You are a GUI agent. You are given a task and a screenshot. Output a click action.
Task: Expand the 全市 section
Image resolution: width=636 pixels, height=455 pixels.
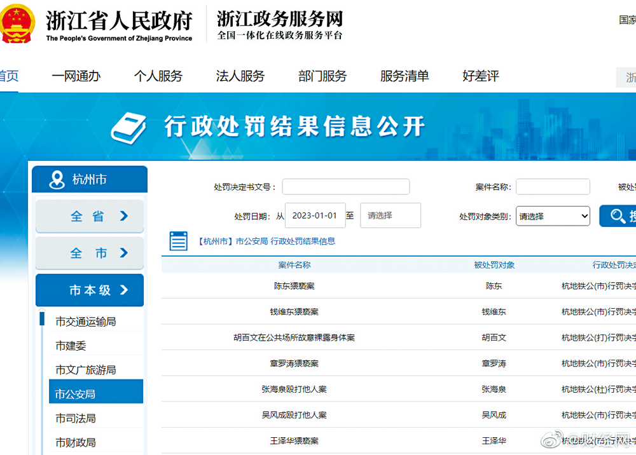click(89, 253)
